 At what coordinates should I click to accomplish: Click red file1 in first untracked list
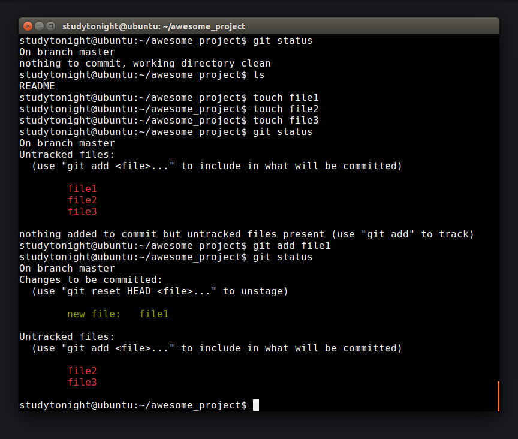82,189
